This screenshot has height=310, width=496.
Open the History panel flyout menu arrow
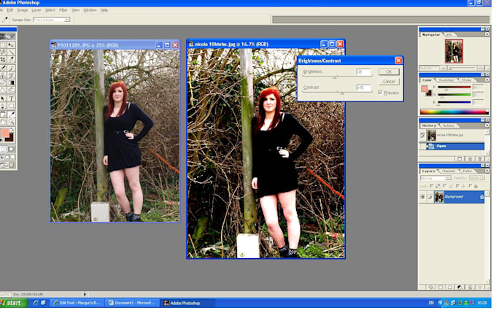tap(487, 125)
